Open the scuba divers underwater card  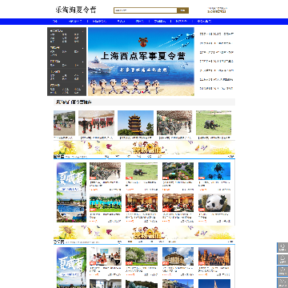[x=214, y=171]
